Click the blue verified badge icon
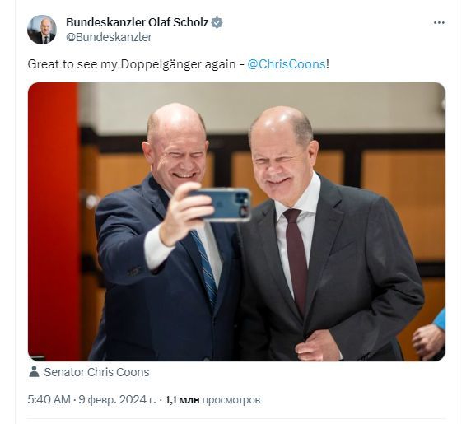This screenshot has width=471, height=424. [x=217, y=22]
